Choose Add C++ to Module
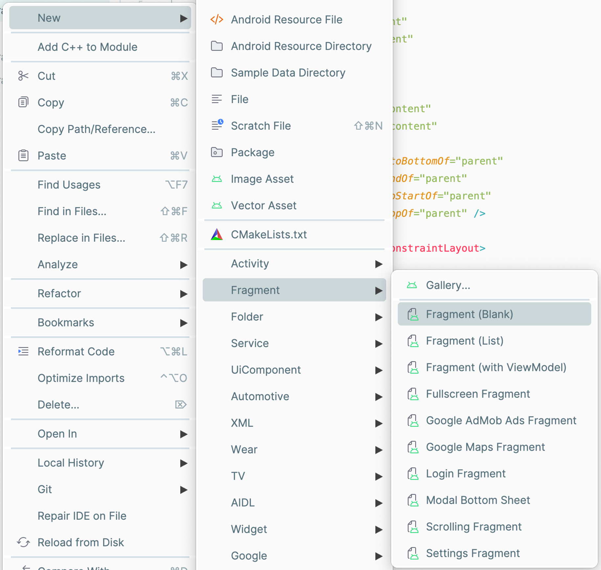 pos(100,47)
